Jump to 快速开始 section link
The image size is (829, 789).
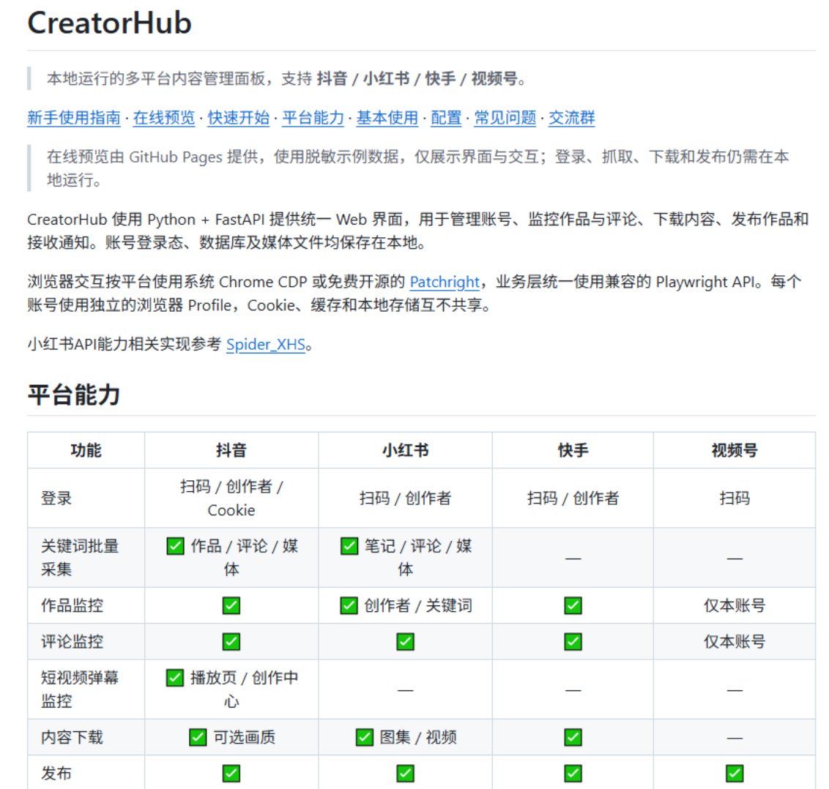(x=239, y=117)
